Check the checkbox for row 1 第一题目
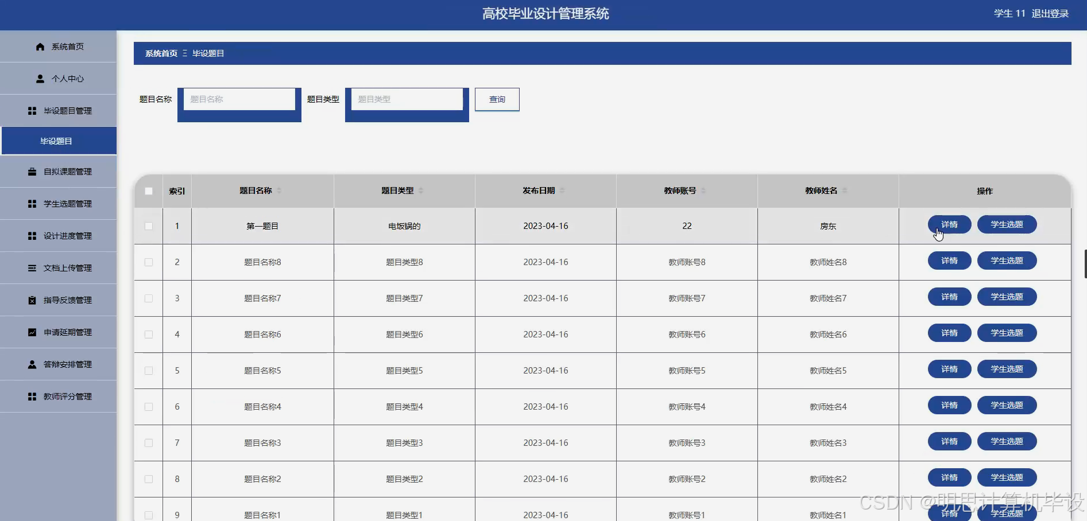The height and width of the screenshot is (521, 1087). click(x=148, y=226)
